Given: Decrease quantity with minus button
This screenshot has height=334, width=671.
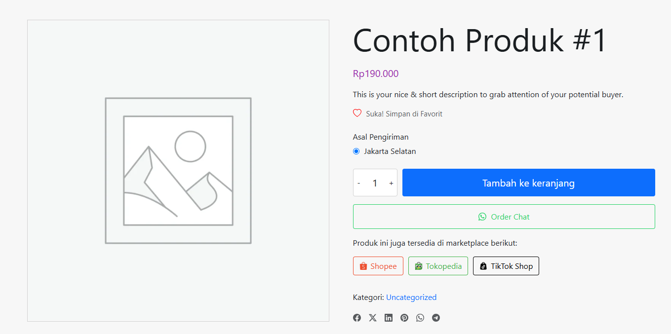Looking at the screenshot, I should [x=359, y=183].
